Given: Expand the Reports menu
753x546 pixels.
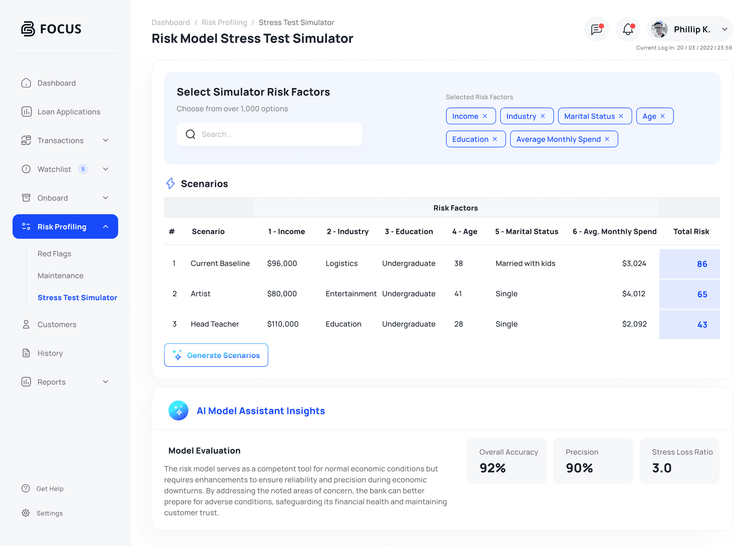Looking at the screenshot, I should [x=105, y=381].
